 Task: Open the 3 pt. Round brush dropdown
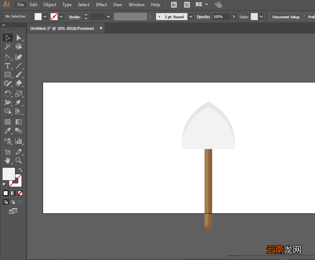(191, 17)
